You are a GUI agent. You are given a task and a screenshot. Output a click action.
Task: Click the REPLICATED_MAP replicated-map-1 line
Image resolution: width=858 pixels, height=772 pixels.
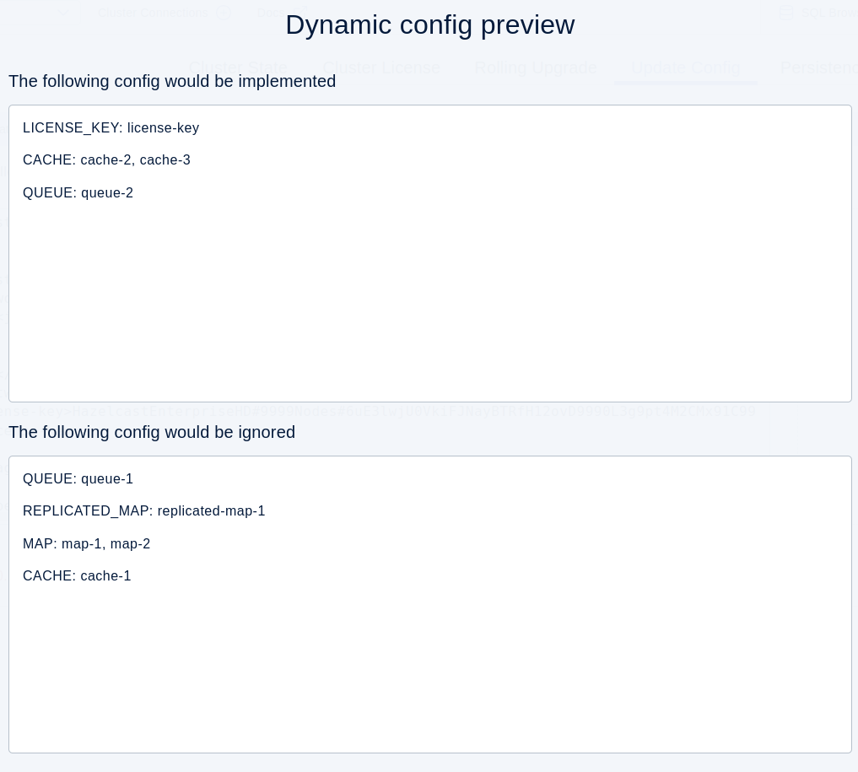143,511
